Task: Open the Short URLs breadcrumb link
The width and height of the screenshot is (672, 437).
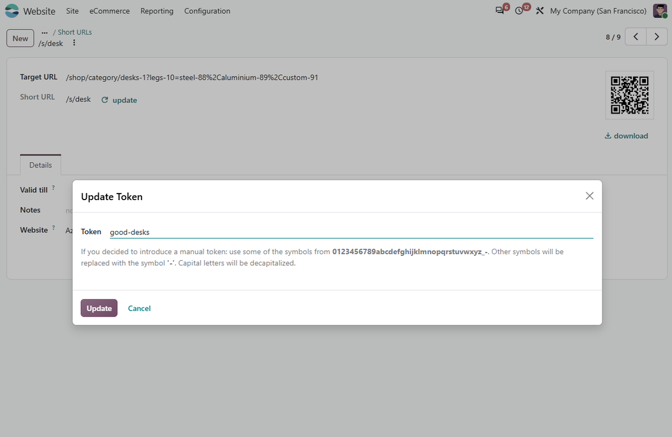Action: [74, 32]
